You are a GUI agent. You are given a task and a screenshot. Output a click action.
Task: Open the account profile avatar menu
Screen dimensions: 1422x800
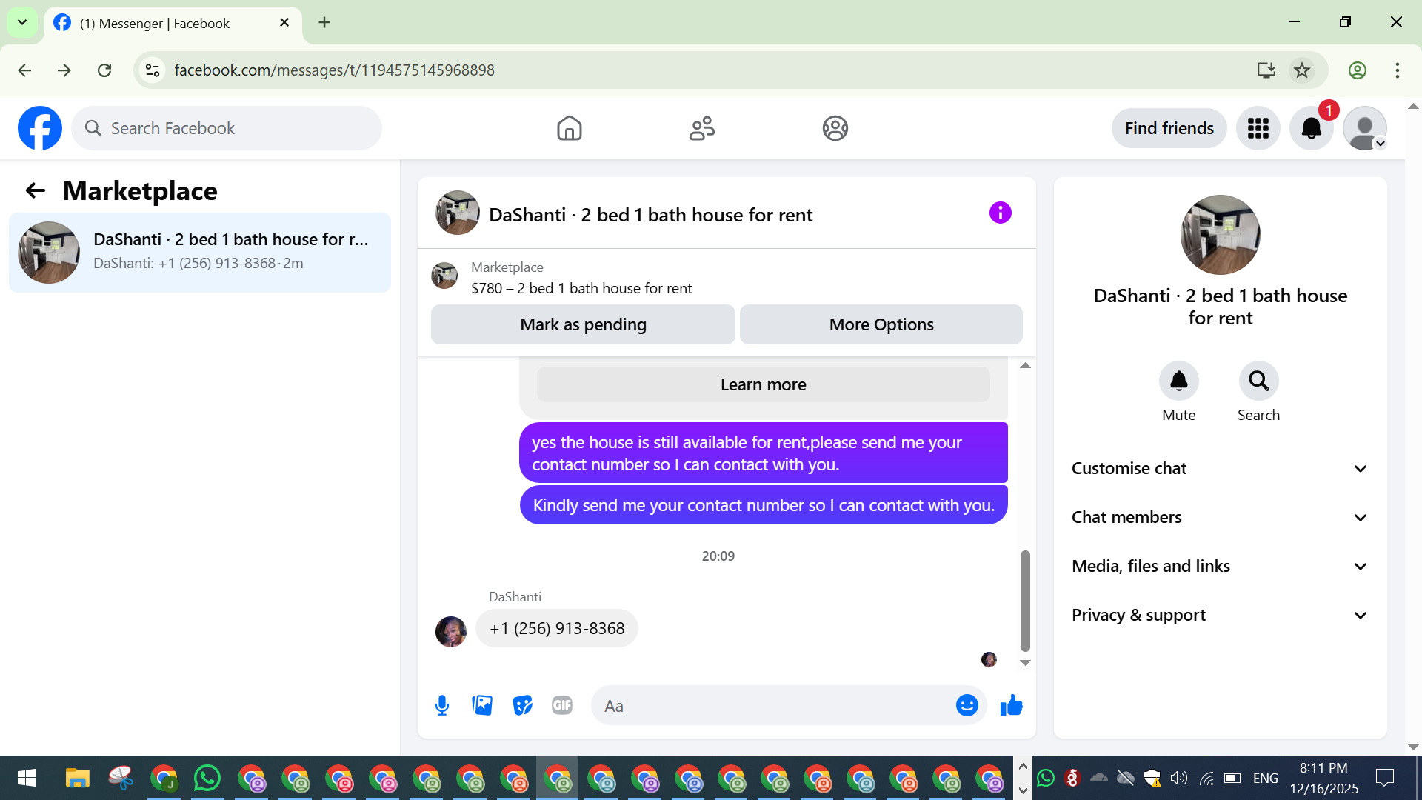[x=1365, y=128]
